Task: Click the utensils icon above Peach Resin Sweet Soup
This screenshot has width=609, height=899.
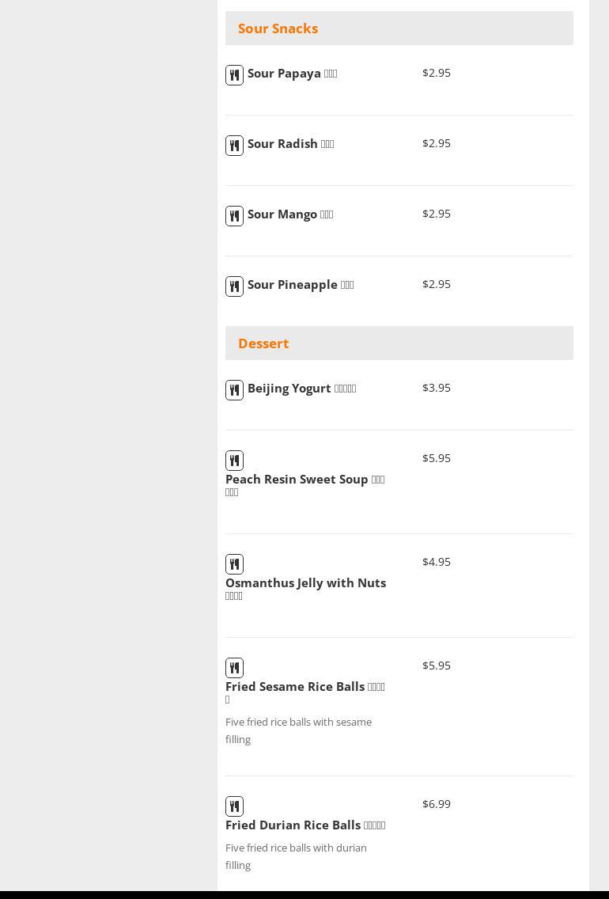Action: coord(234,461)
